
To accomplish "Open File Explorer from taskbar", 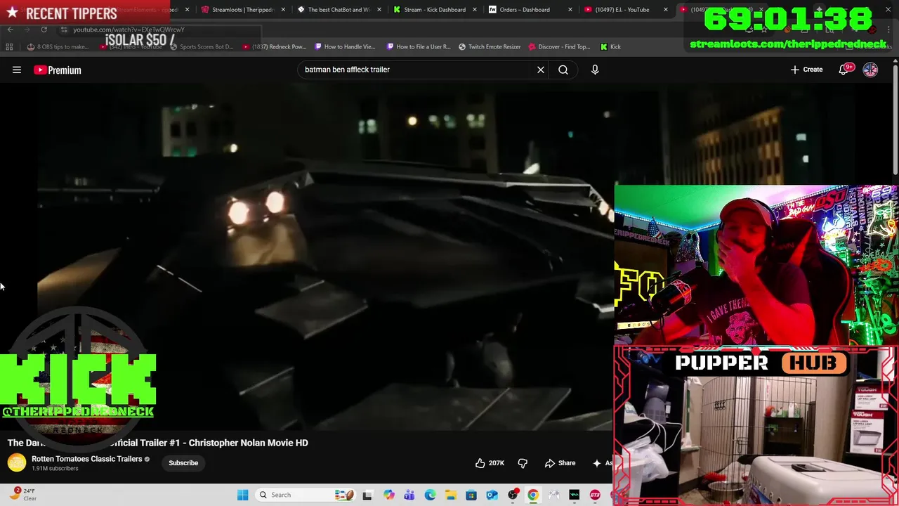I will (450, 495).
